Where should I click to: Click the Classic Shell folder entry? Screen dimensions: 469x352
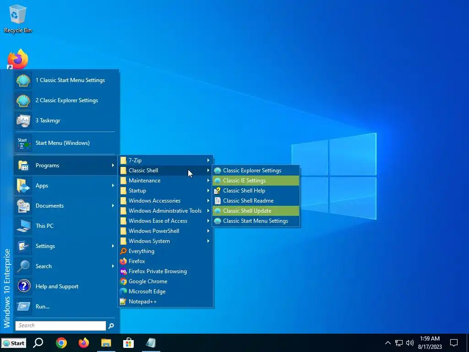[x=166, y=170]
